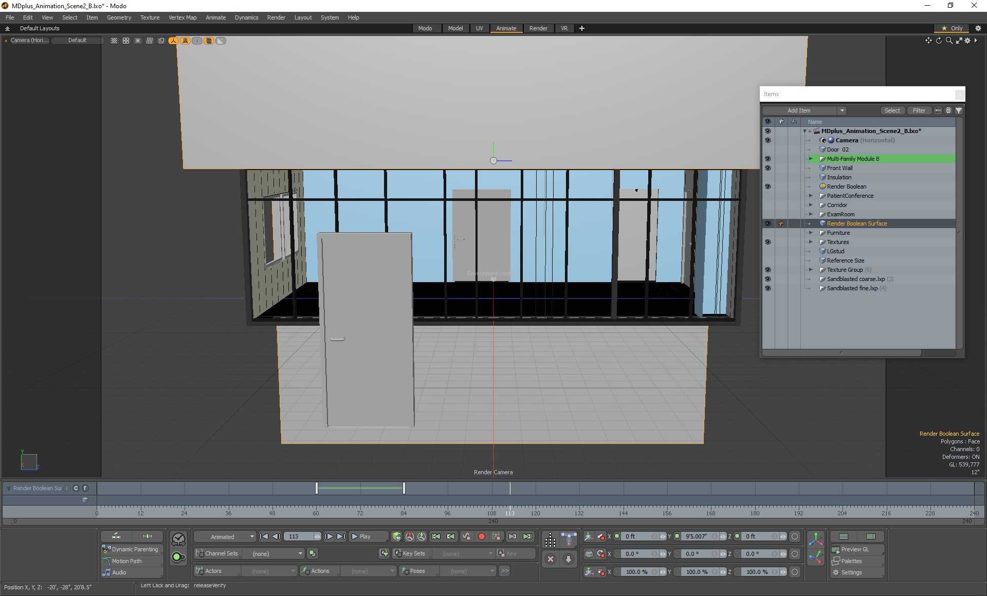Open the Preview GL render
Viewport: 987px width, 596px height.
[854, 549]
